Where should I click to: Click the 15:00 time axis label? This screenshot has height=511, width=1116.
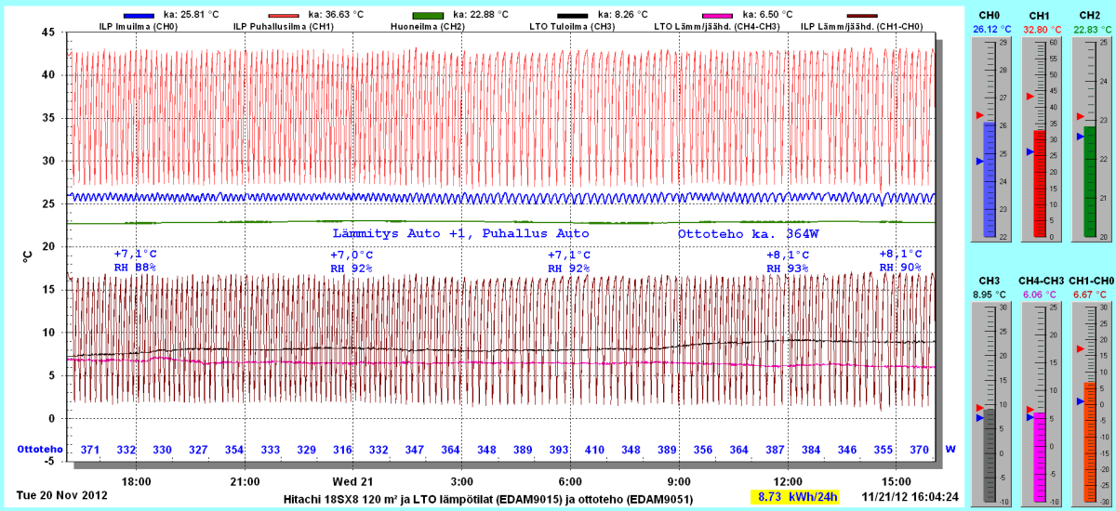tap(897, 481)
